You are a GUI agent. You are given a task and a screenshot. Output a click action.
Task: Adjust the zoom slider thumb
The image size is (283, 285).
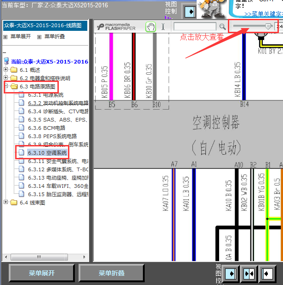pos(268,26)
